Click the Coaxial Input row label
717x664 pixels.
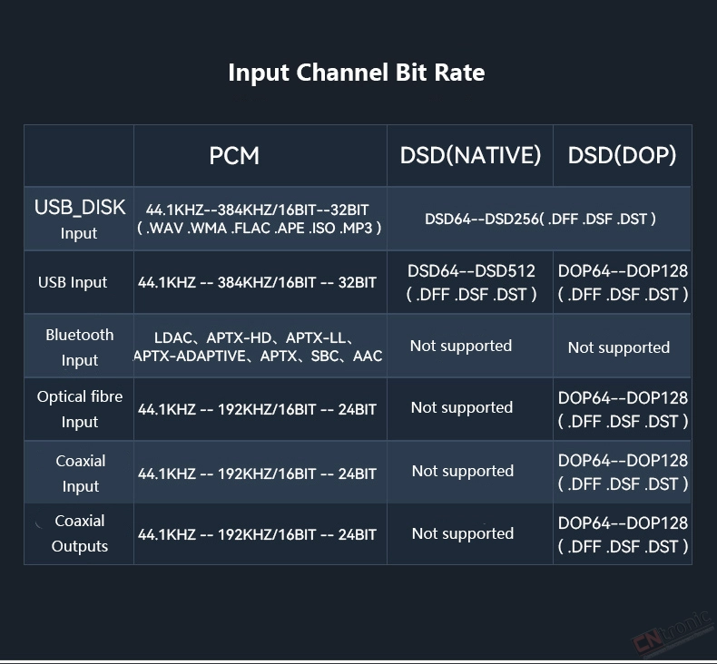click(x=81, y=473)
